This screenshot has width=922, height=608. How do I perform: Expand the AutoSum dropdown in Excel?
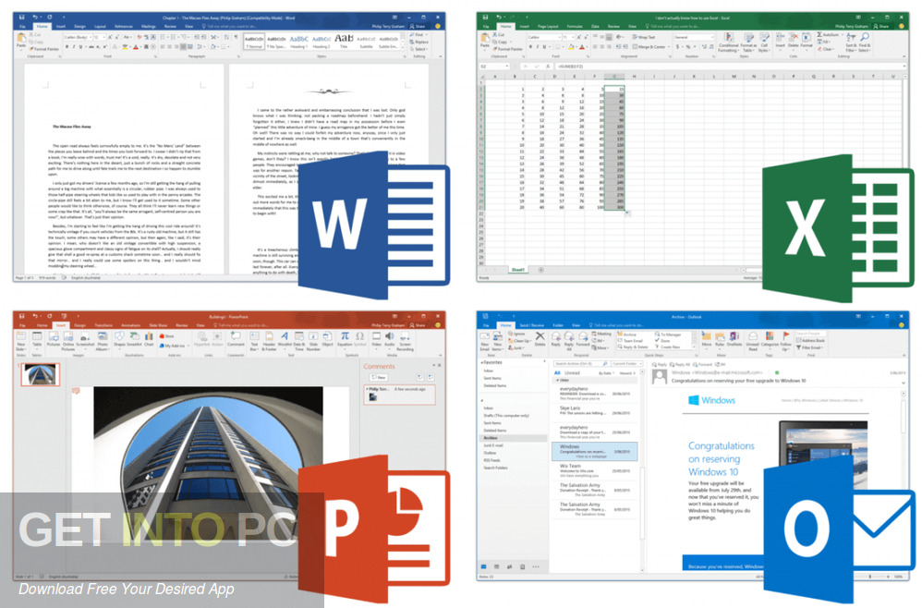(x=842, y=35)
